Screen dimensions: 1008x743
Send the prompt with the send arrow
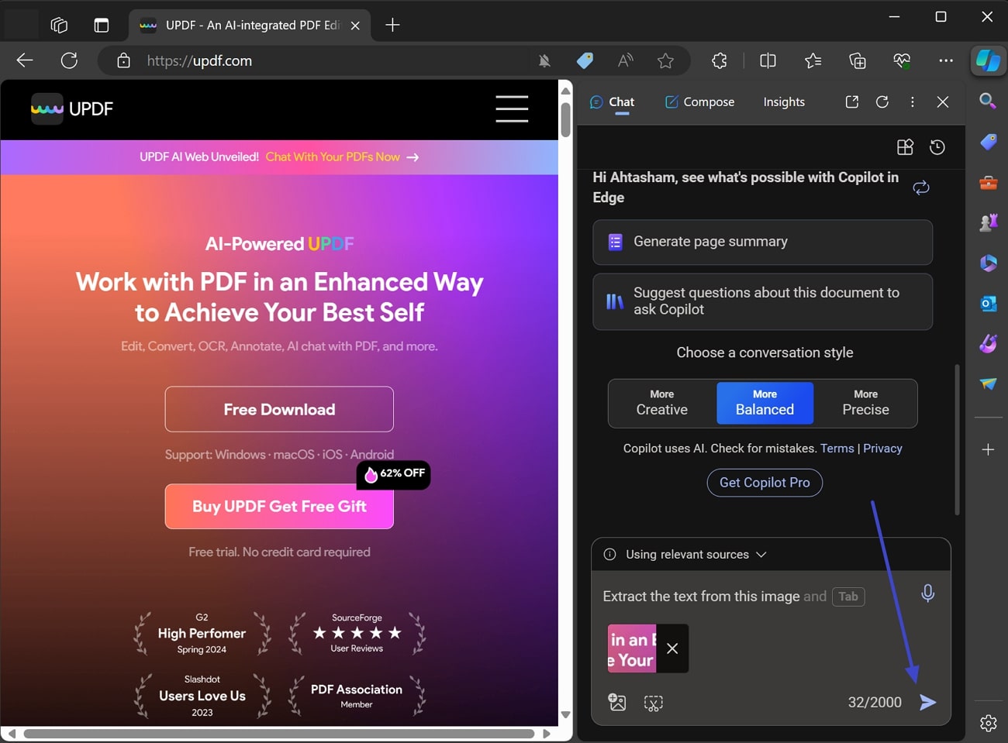click(928, 703)
